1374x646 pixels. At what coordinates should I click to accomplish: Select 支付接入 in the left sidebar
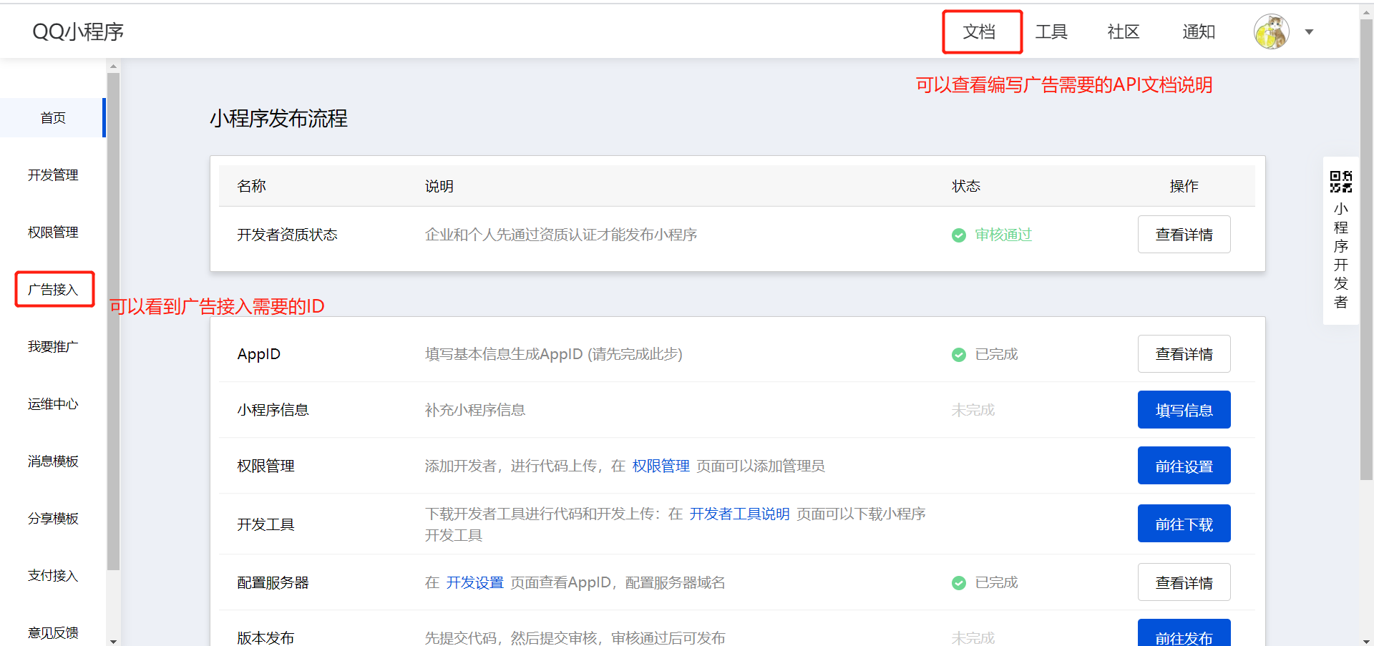(x=53, y=576)
